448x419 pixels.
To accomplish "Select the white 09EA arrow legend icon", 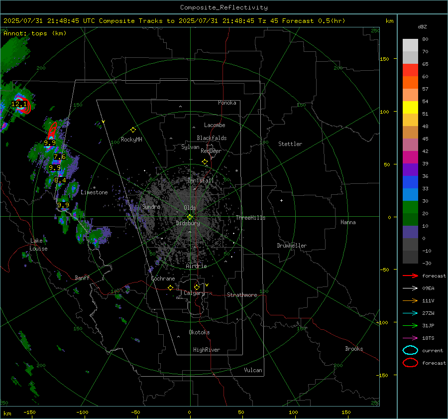I will tap(410, 288).
